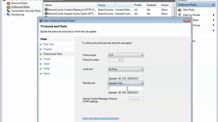
Task: Open the Local port dropdown
Action: [x=126, y=69]
